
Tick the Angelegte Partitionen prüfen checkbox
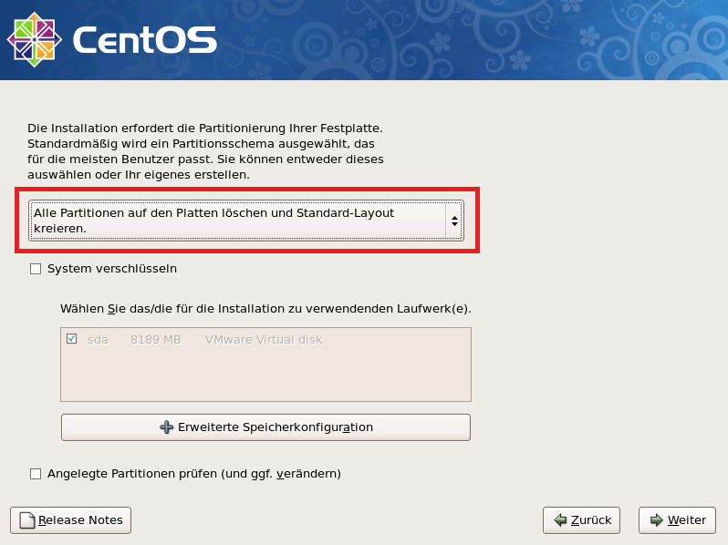(x=36, y=474)
